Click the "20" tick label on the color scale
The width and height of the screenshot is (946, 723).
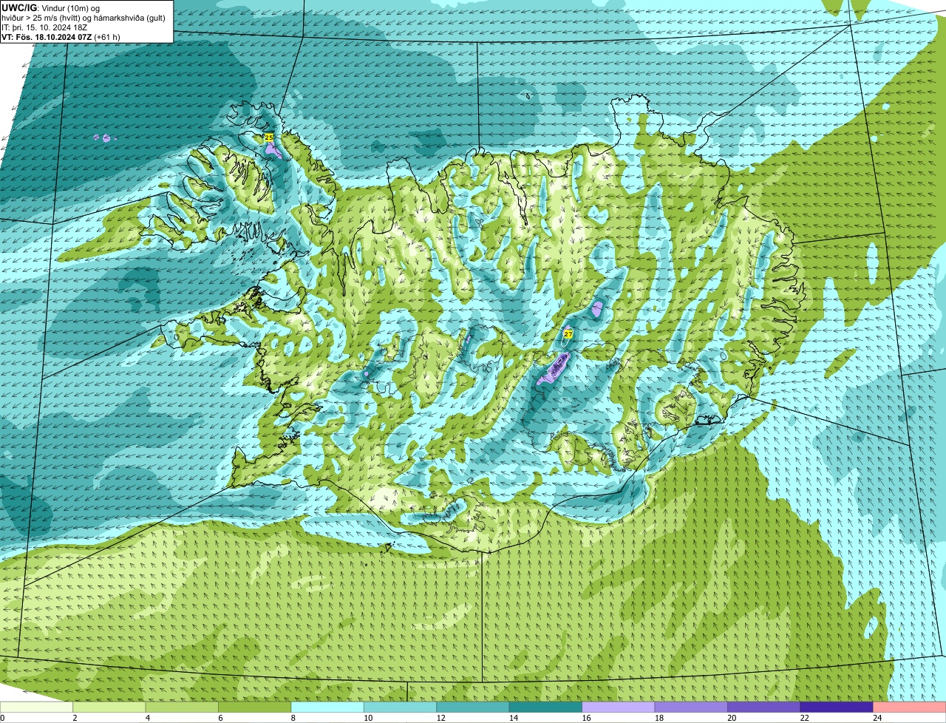[730, 718]
